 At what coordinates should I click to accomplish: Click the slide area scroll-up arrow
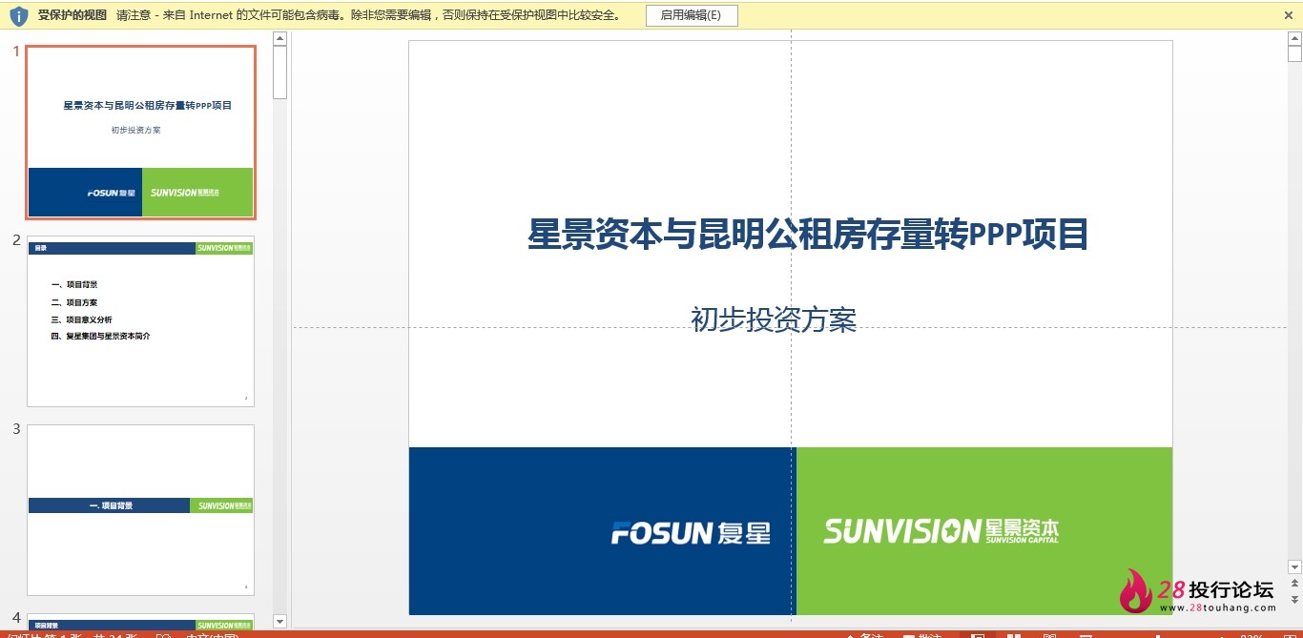click(1294, 39)
